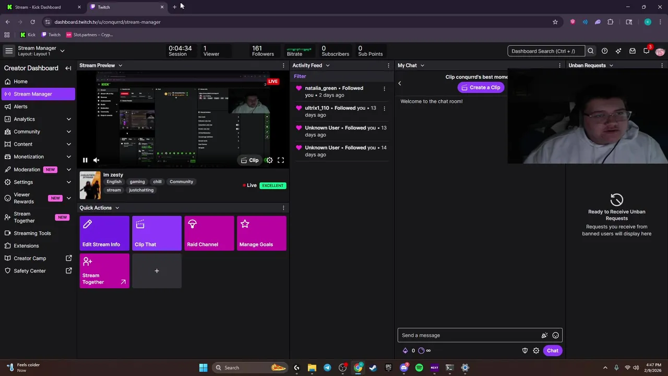Open the hamburger menu next to Stream Manager
The height and width of the screenshot is (376, 668).
coord(9,51)
